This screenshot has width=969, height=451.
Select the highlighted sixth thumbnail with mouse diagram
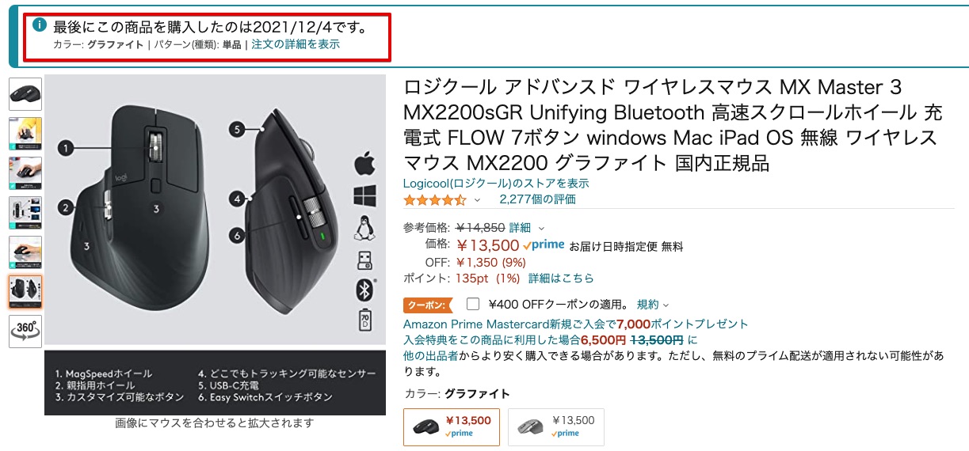click(25, 292)
